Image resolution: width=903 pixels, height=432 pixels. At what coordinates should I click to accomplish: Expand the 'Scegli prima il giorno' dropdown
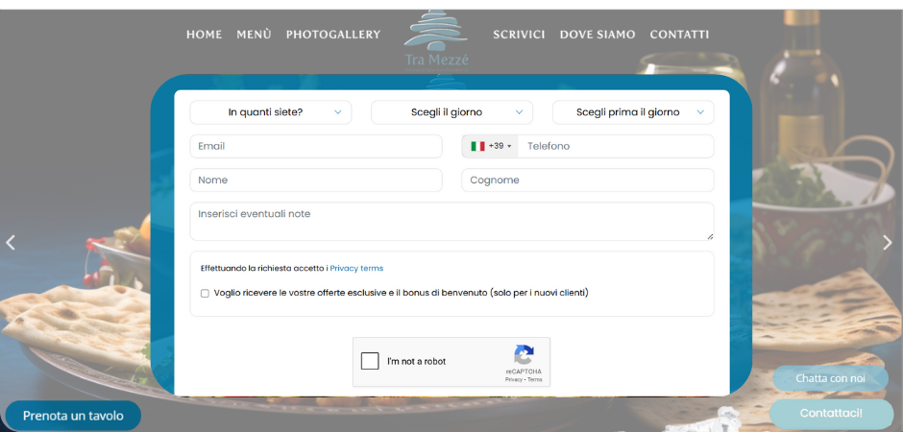coord(632,112)
